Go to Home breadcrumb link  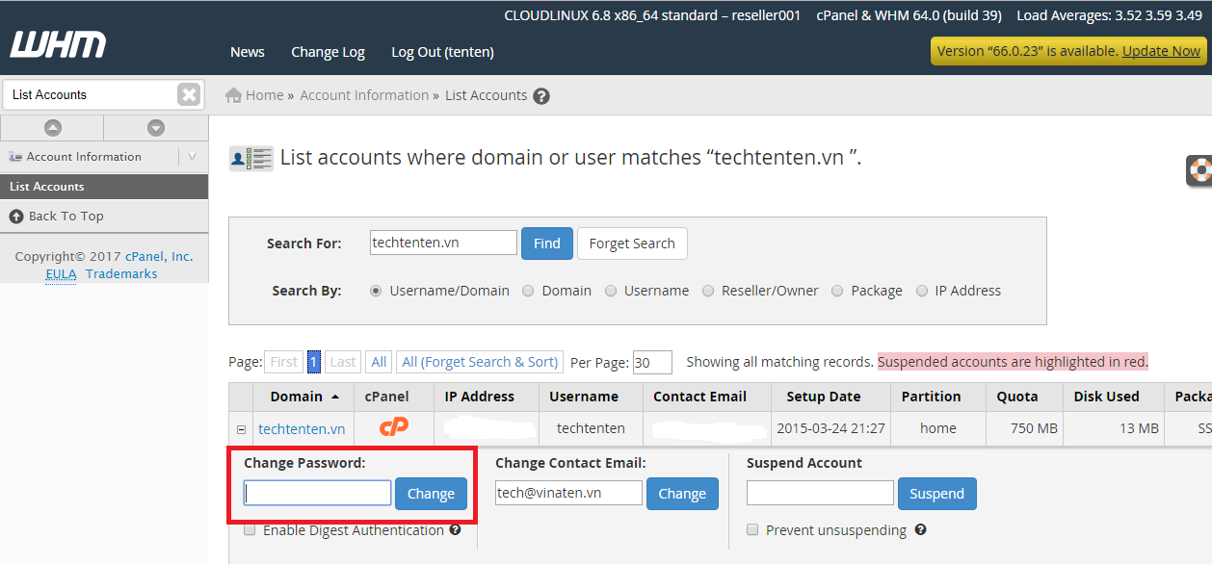[x=265, y=95]
